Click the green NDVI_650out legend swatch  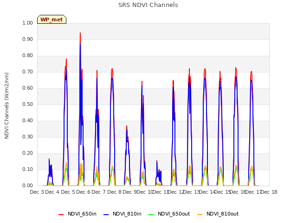point(151,214)
